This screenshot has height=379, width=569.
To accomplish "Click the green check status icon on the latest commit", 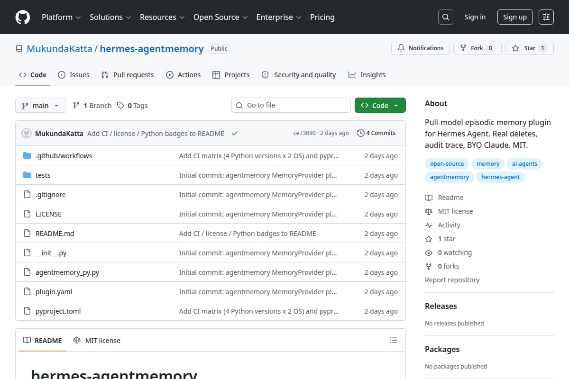I will 234,134.
